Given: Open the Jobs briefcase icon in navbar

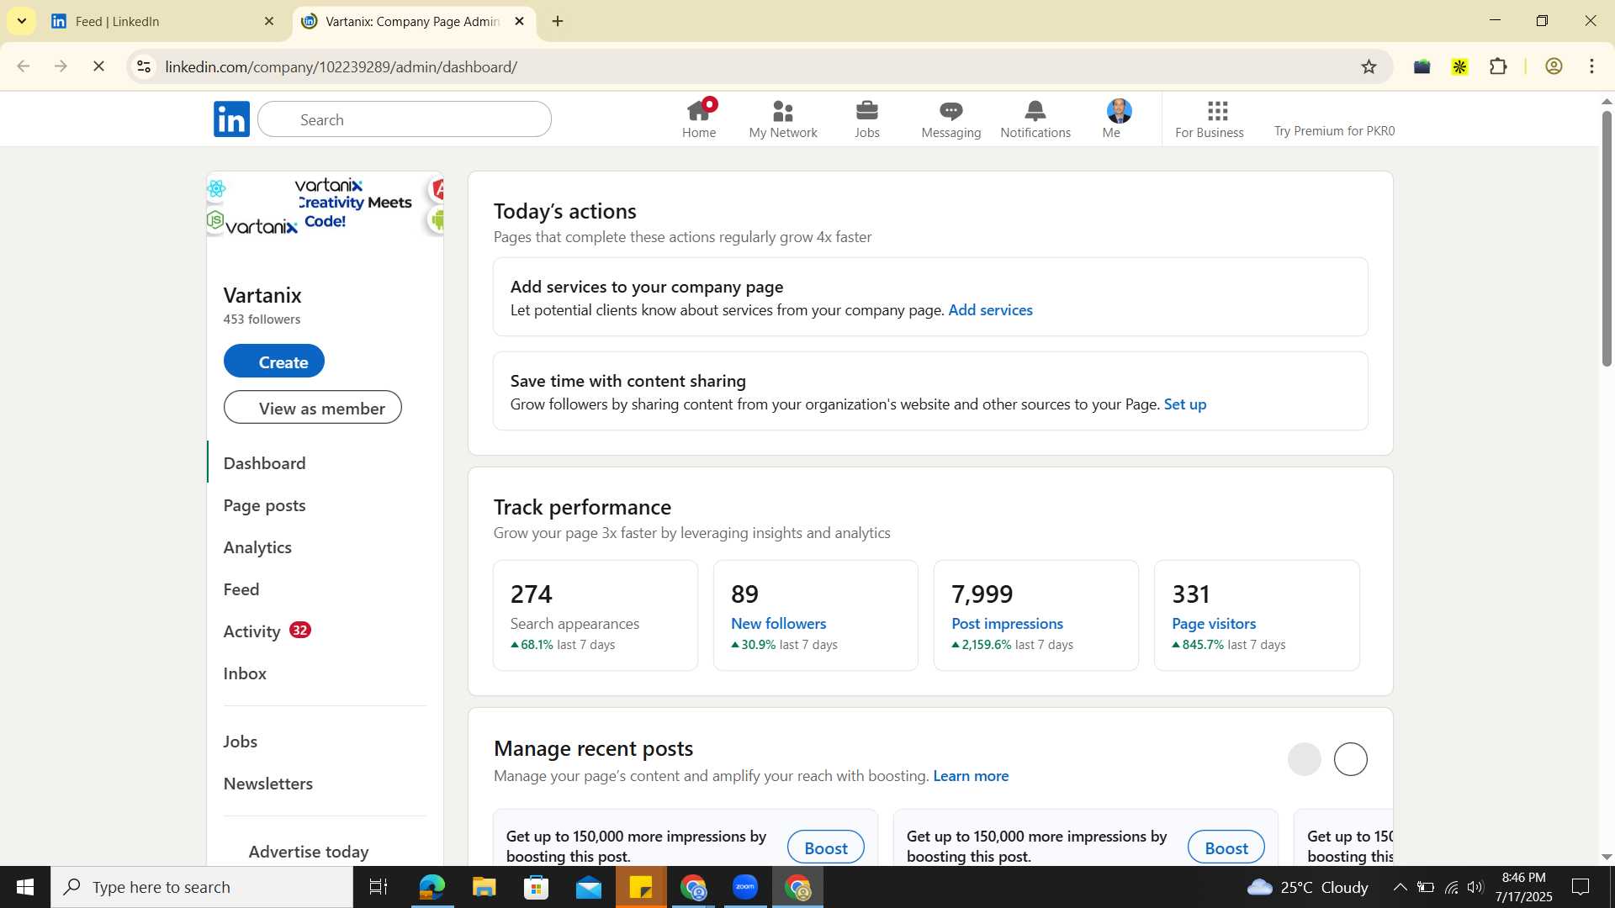Looking at the screenshot, I should [867, 119].
